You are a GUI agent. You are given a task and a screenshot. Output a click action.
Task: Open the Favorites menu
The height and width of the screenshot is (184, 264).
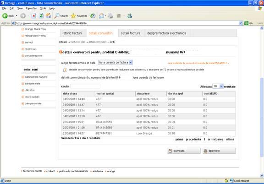click(x=31, y=8)
